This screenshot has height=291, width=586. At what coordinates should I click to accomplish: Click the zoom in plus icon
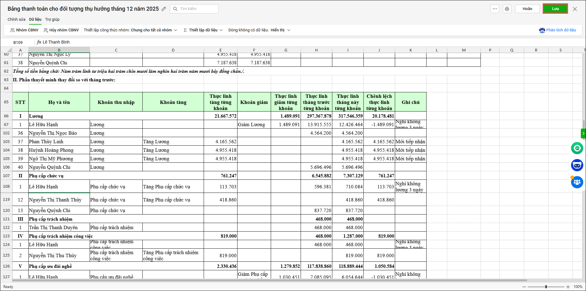tap(568, 287)
